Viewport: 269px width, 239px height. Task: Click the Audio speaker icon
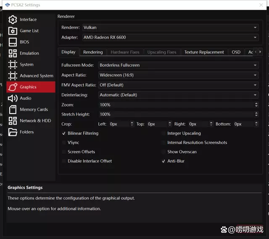click(13, 98)
